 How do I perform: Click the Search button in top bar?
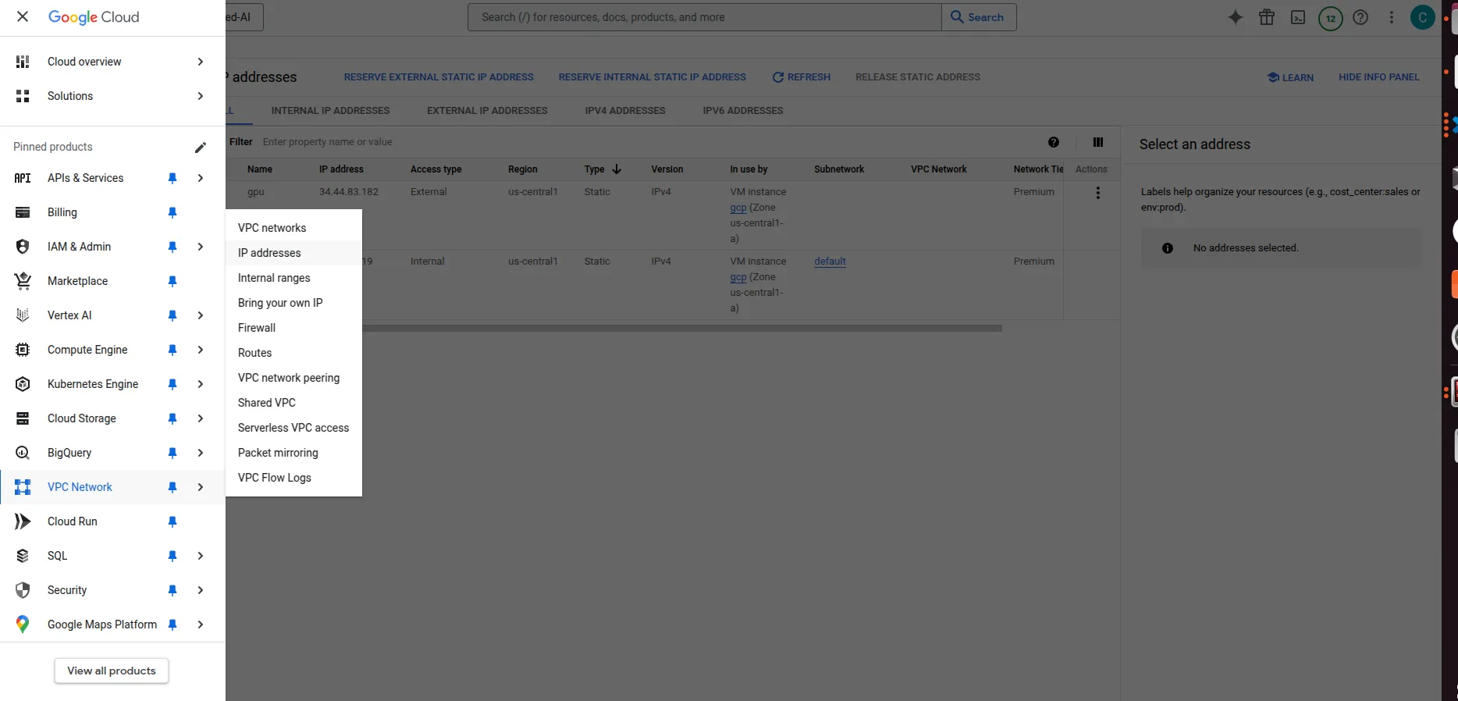pyautogui.click(x=979, y=17)
